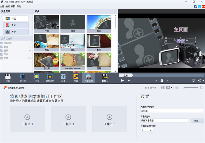205x143 pixels.
Task: Open the 转场 (Transitions) panel
Action: pos(37,78)
